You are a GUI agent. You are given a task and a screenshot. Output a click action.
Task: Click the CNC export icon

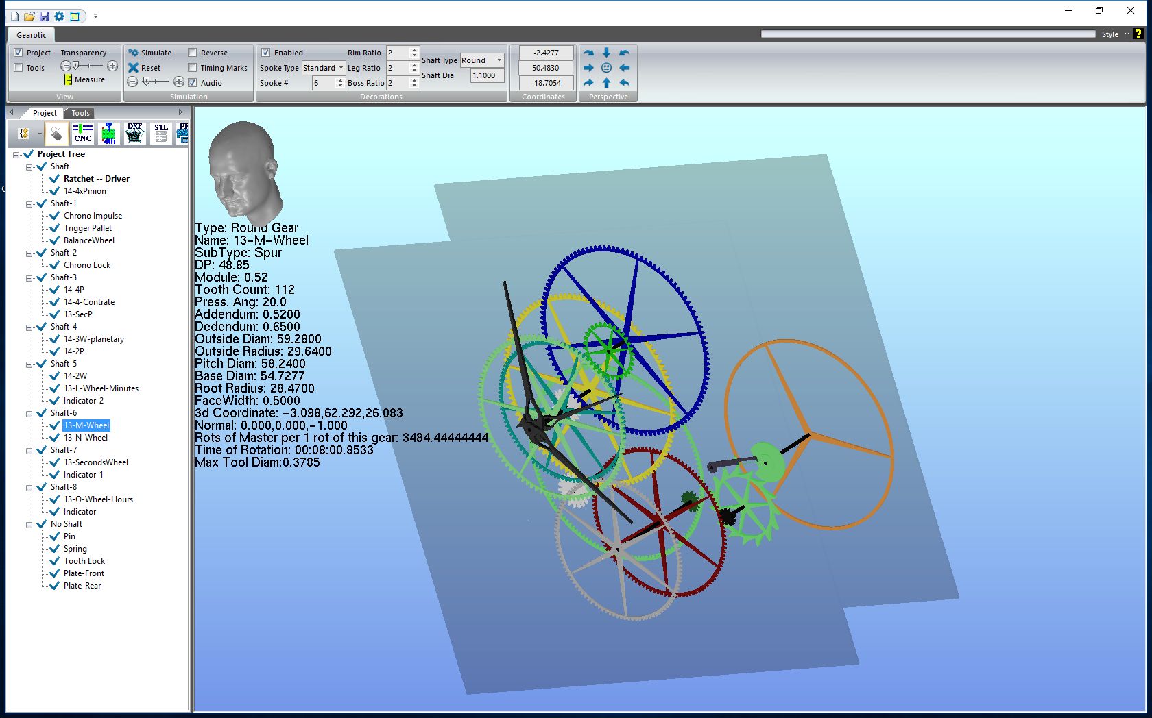(x=83, y=133)
